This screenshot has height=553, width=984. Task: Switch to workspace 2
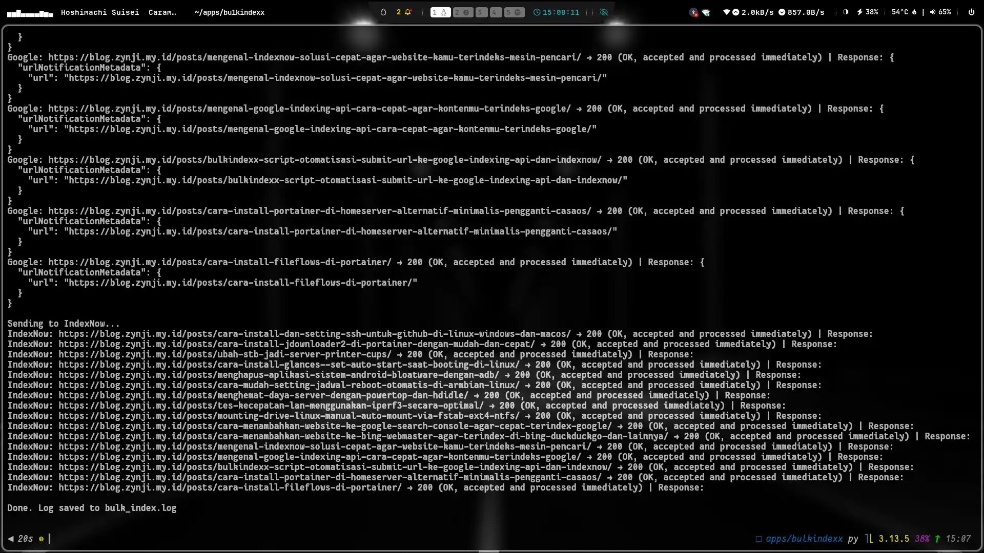[462, 12]
